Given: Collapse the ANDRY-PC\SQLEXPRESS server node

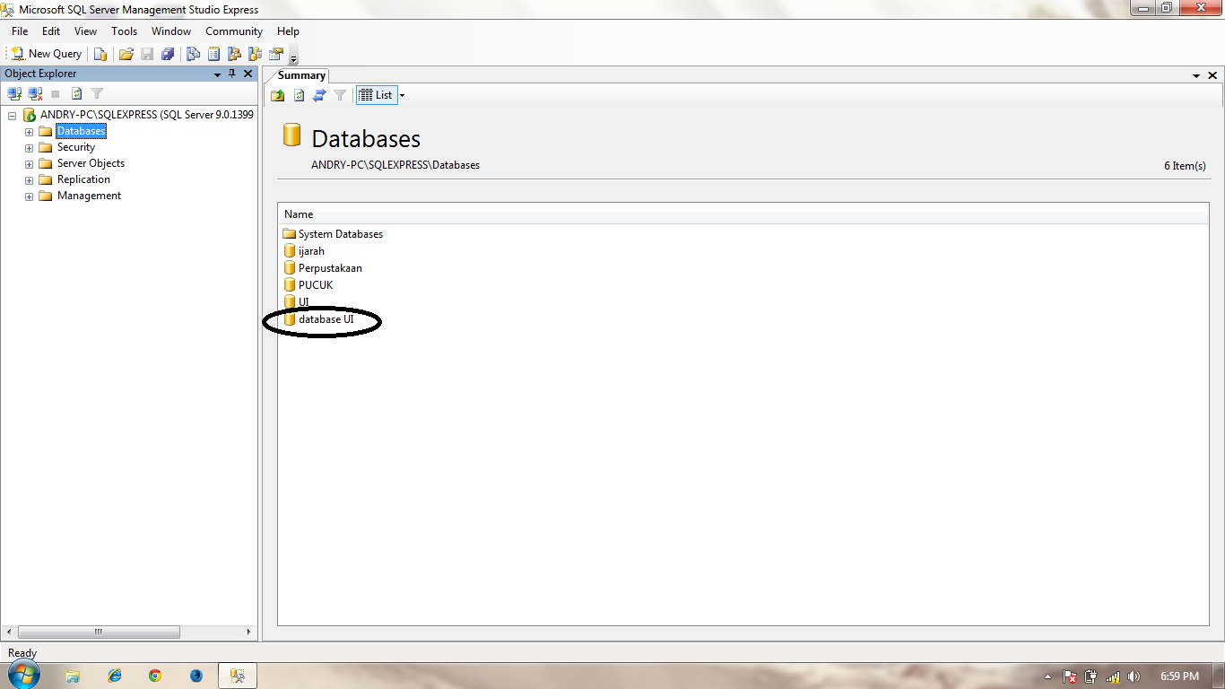Looking at the screenshot, I should 13,115.
